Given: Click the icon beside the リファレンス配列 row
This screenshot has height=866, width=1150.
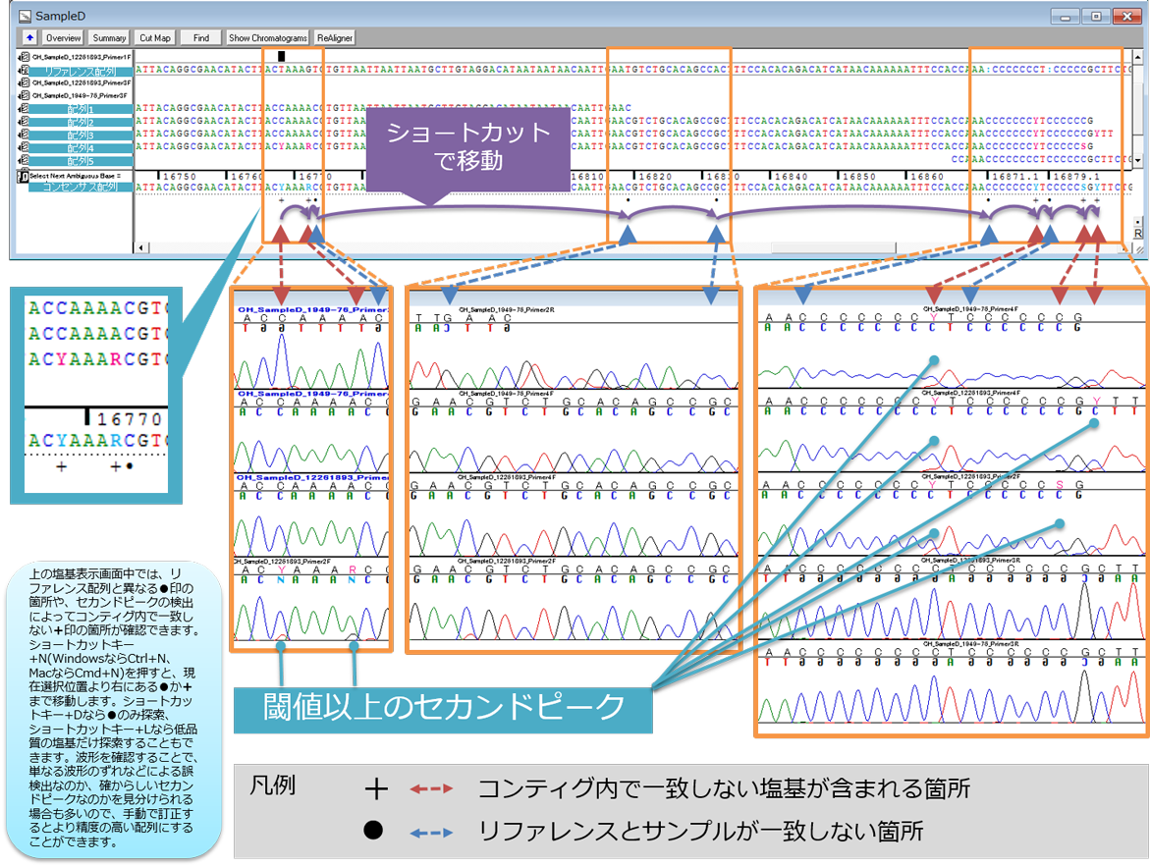Looking at the screenshot, I should 24,71.
